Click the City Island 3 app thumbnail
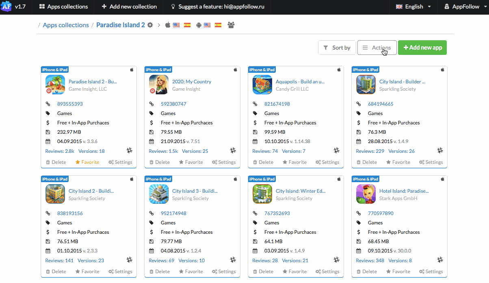489x283 pixels. [159, 194]
